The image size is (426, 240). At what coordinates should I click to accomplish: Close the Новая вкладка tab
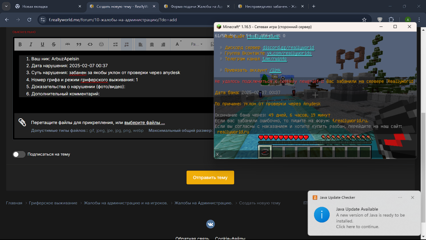tap(80, 6)
